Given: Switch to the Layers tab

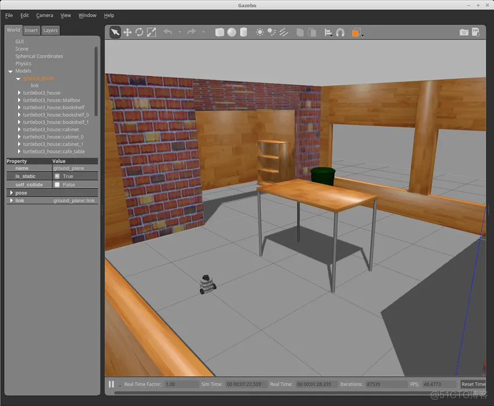Looking at the screenshot, I should point(51,30).
